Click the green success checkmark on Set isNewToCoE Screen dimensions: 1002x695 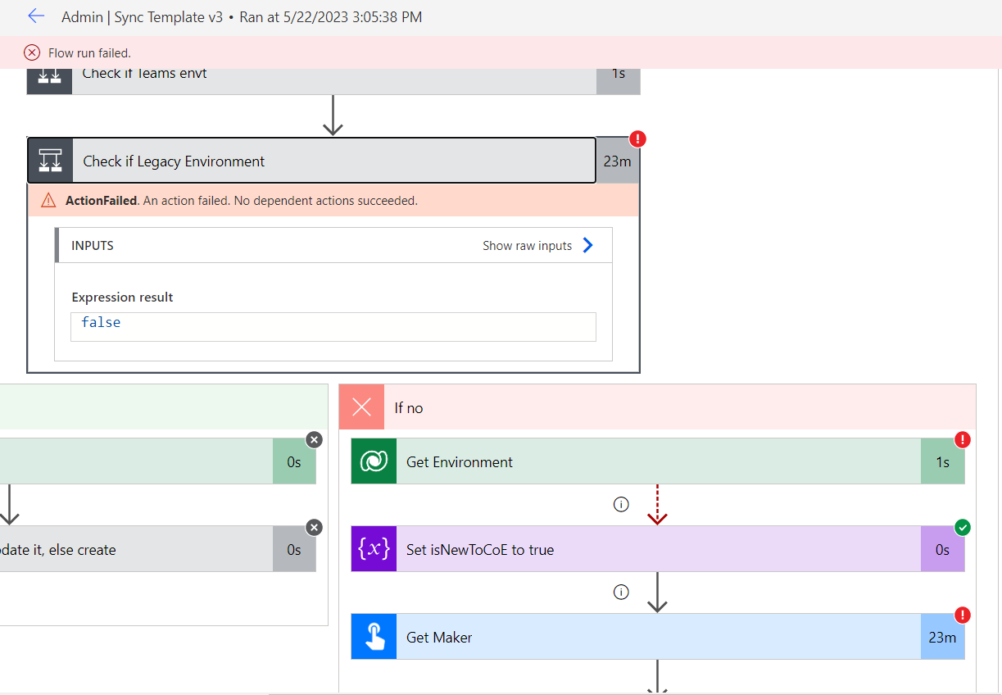(963, 527)
